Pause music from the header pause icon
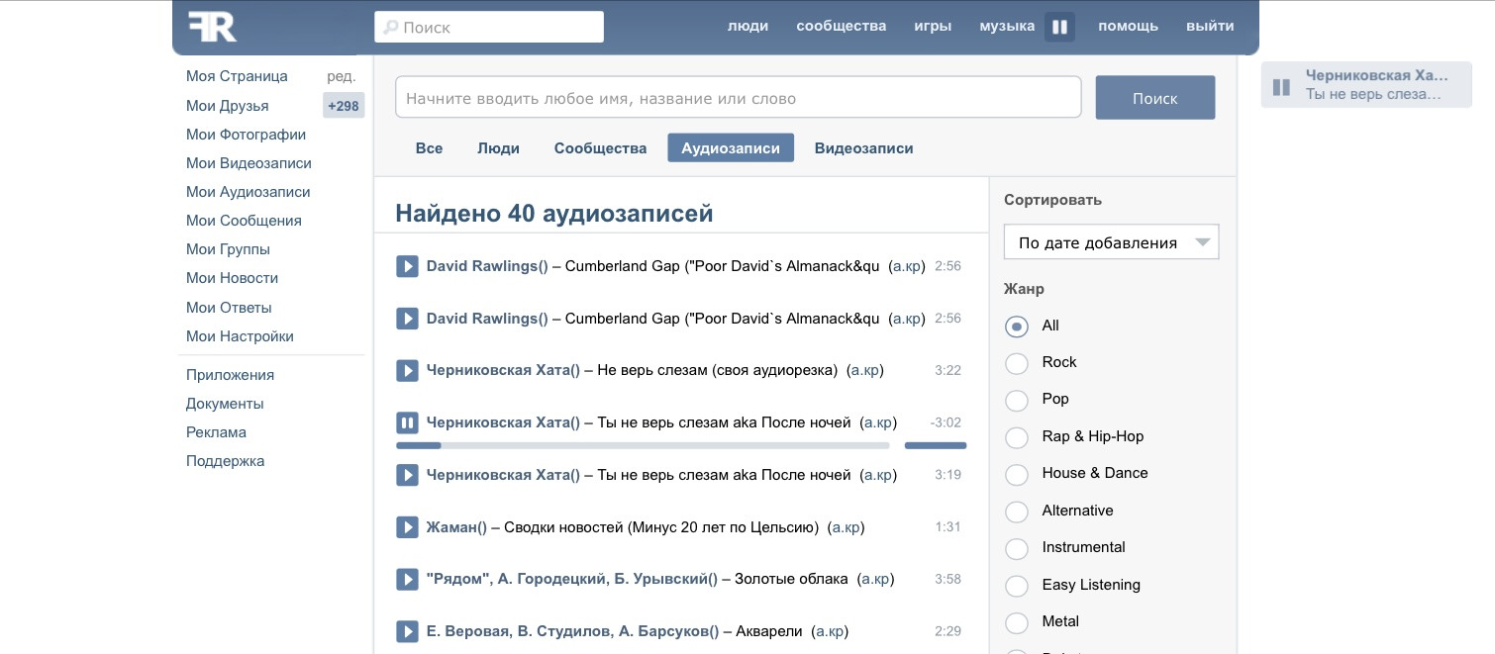This screenshot has width=1495, height=654. coord(1059,27)
